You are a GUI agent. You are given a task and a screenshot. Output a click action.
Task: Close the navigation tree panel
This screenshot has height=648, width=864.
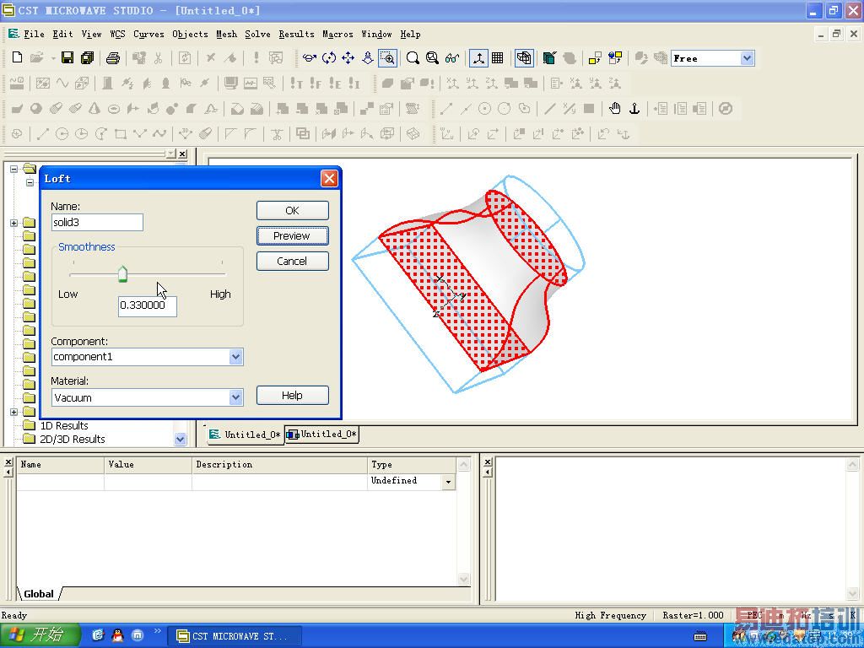(183, 154)
